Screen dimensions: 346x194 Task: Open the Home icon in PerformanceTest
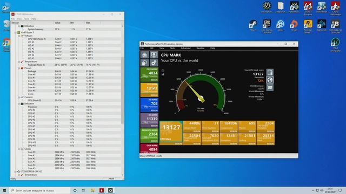click(144, 55)
